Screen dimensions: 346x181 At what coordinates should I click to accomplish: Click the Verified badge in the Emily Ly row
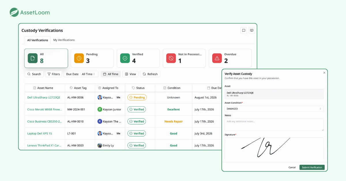pyautogui.click(x=137, y=146)
